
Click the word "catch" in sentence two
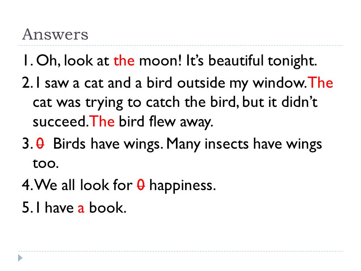(x=163, y=102)
